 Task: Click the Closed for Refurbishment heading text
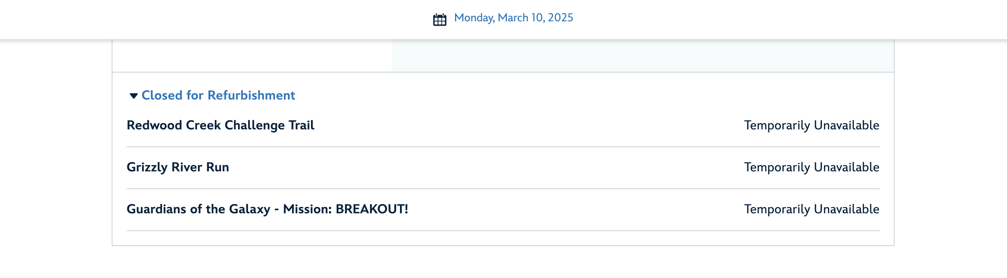tap(218, 95)
